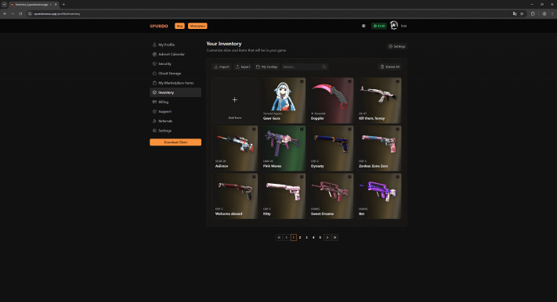This screenshot has height=302, width=557.
Task: Go to the next page arrow
Action: coord(327,237)
